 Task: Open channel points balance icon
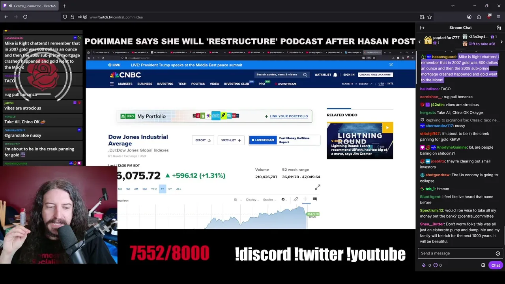436,265
